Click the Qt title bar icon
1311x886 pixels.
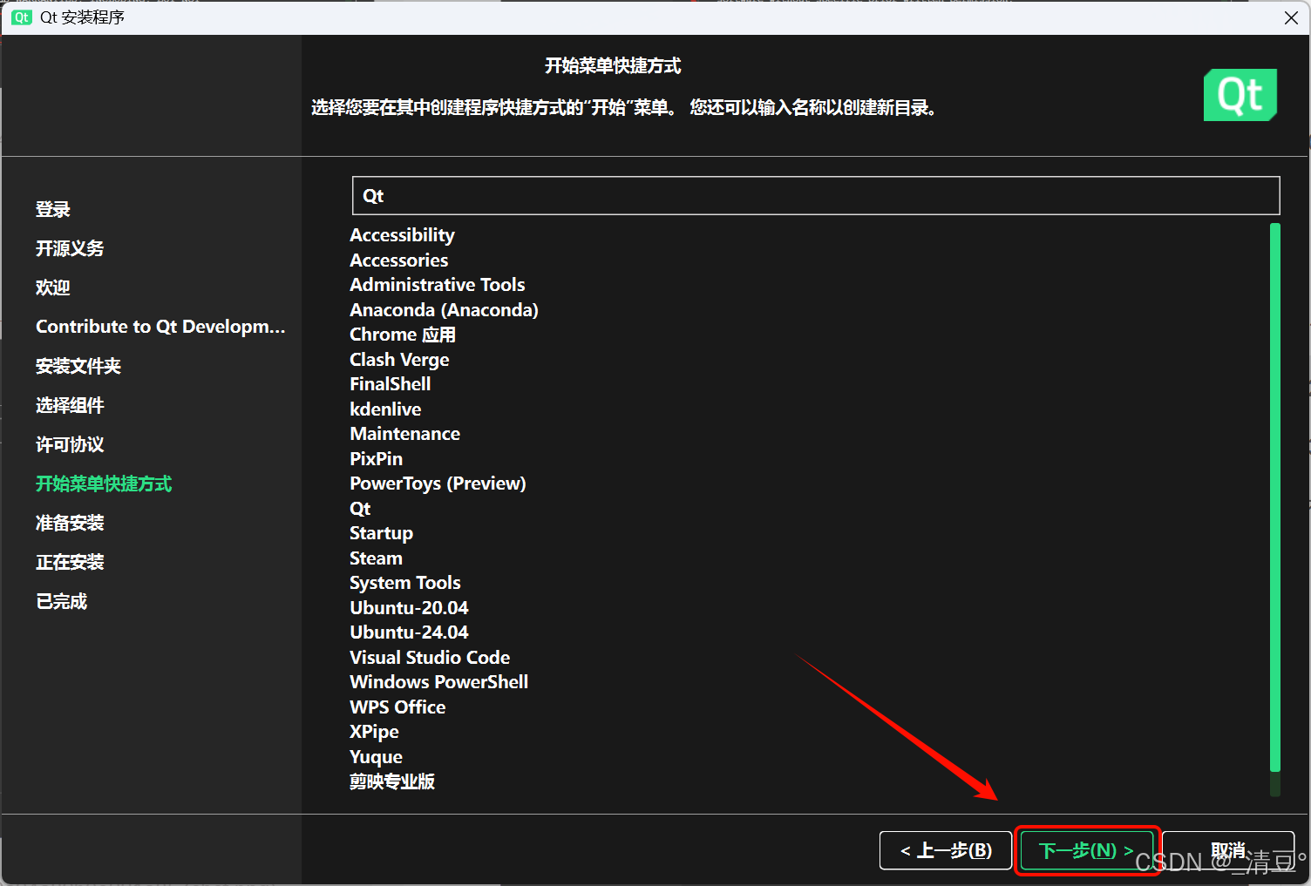[22, 17]
